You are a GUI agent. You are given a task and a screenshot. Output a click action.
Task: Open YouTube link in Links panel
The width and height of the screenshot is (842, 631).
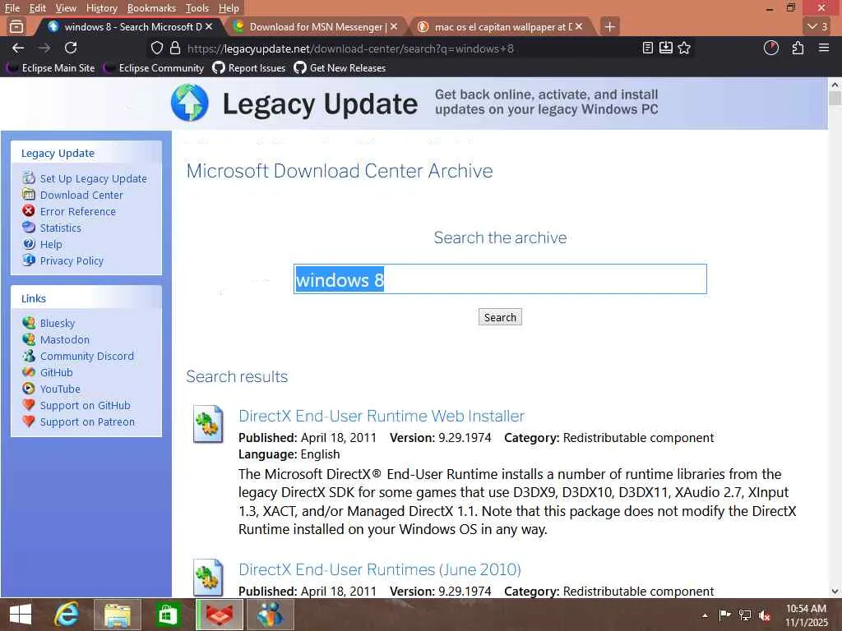[59, 389]
